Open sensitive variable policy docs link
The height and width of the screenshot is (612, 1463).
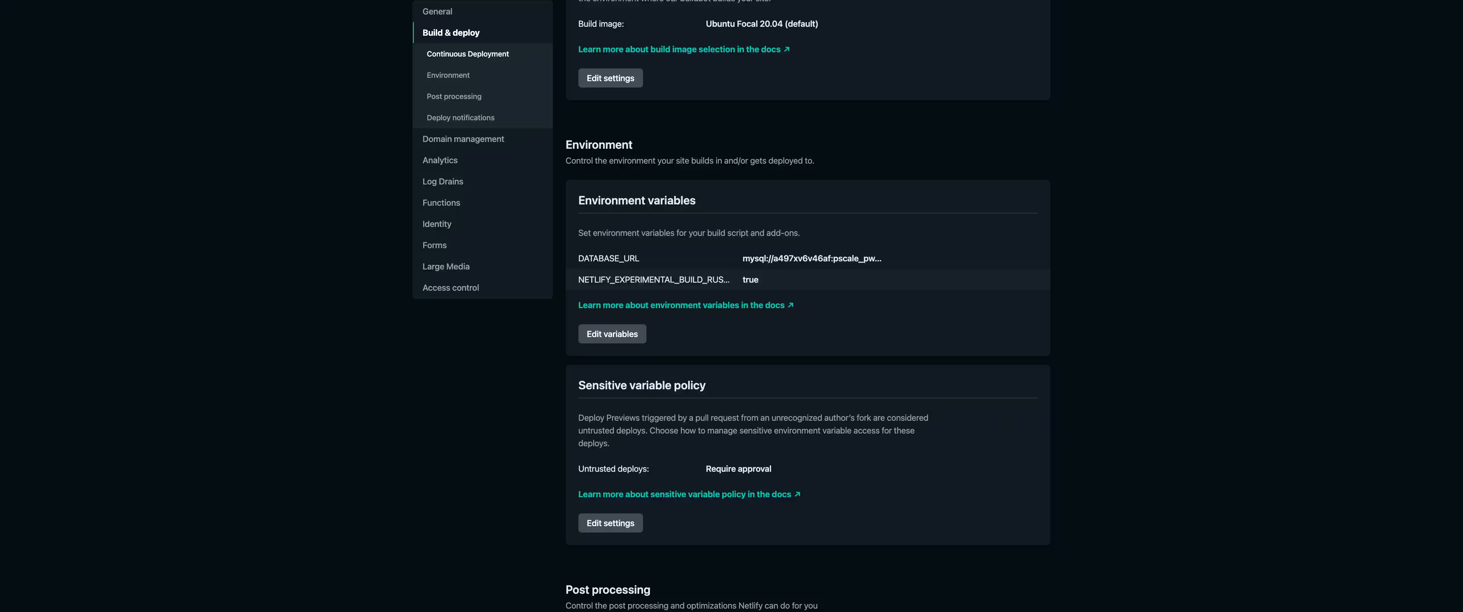[x=684, y=494]
